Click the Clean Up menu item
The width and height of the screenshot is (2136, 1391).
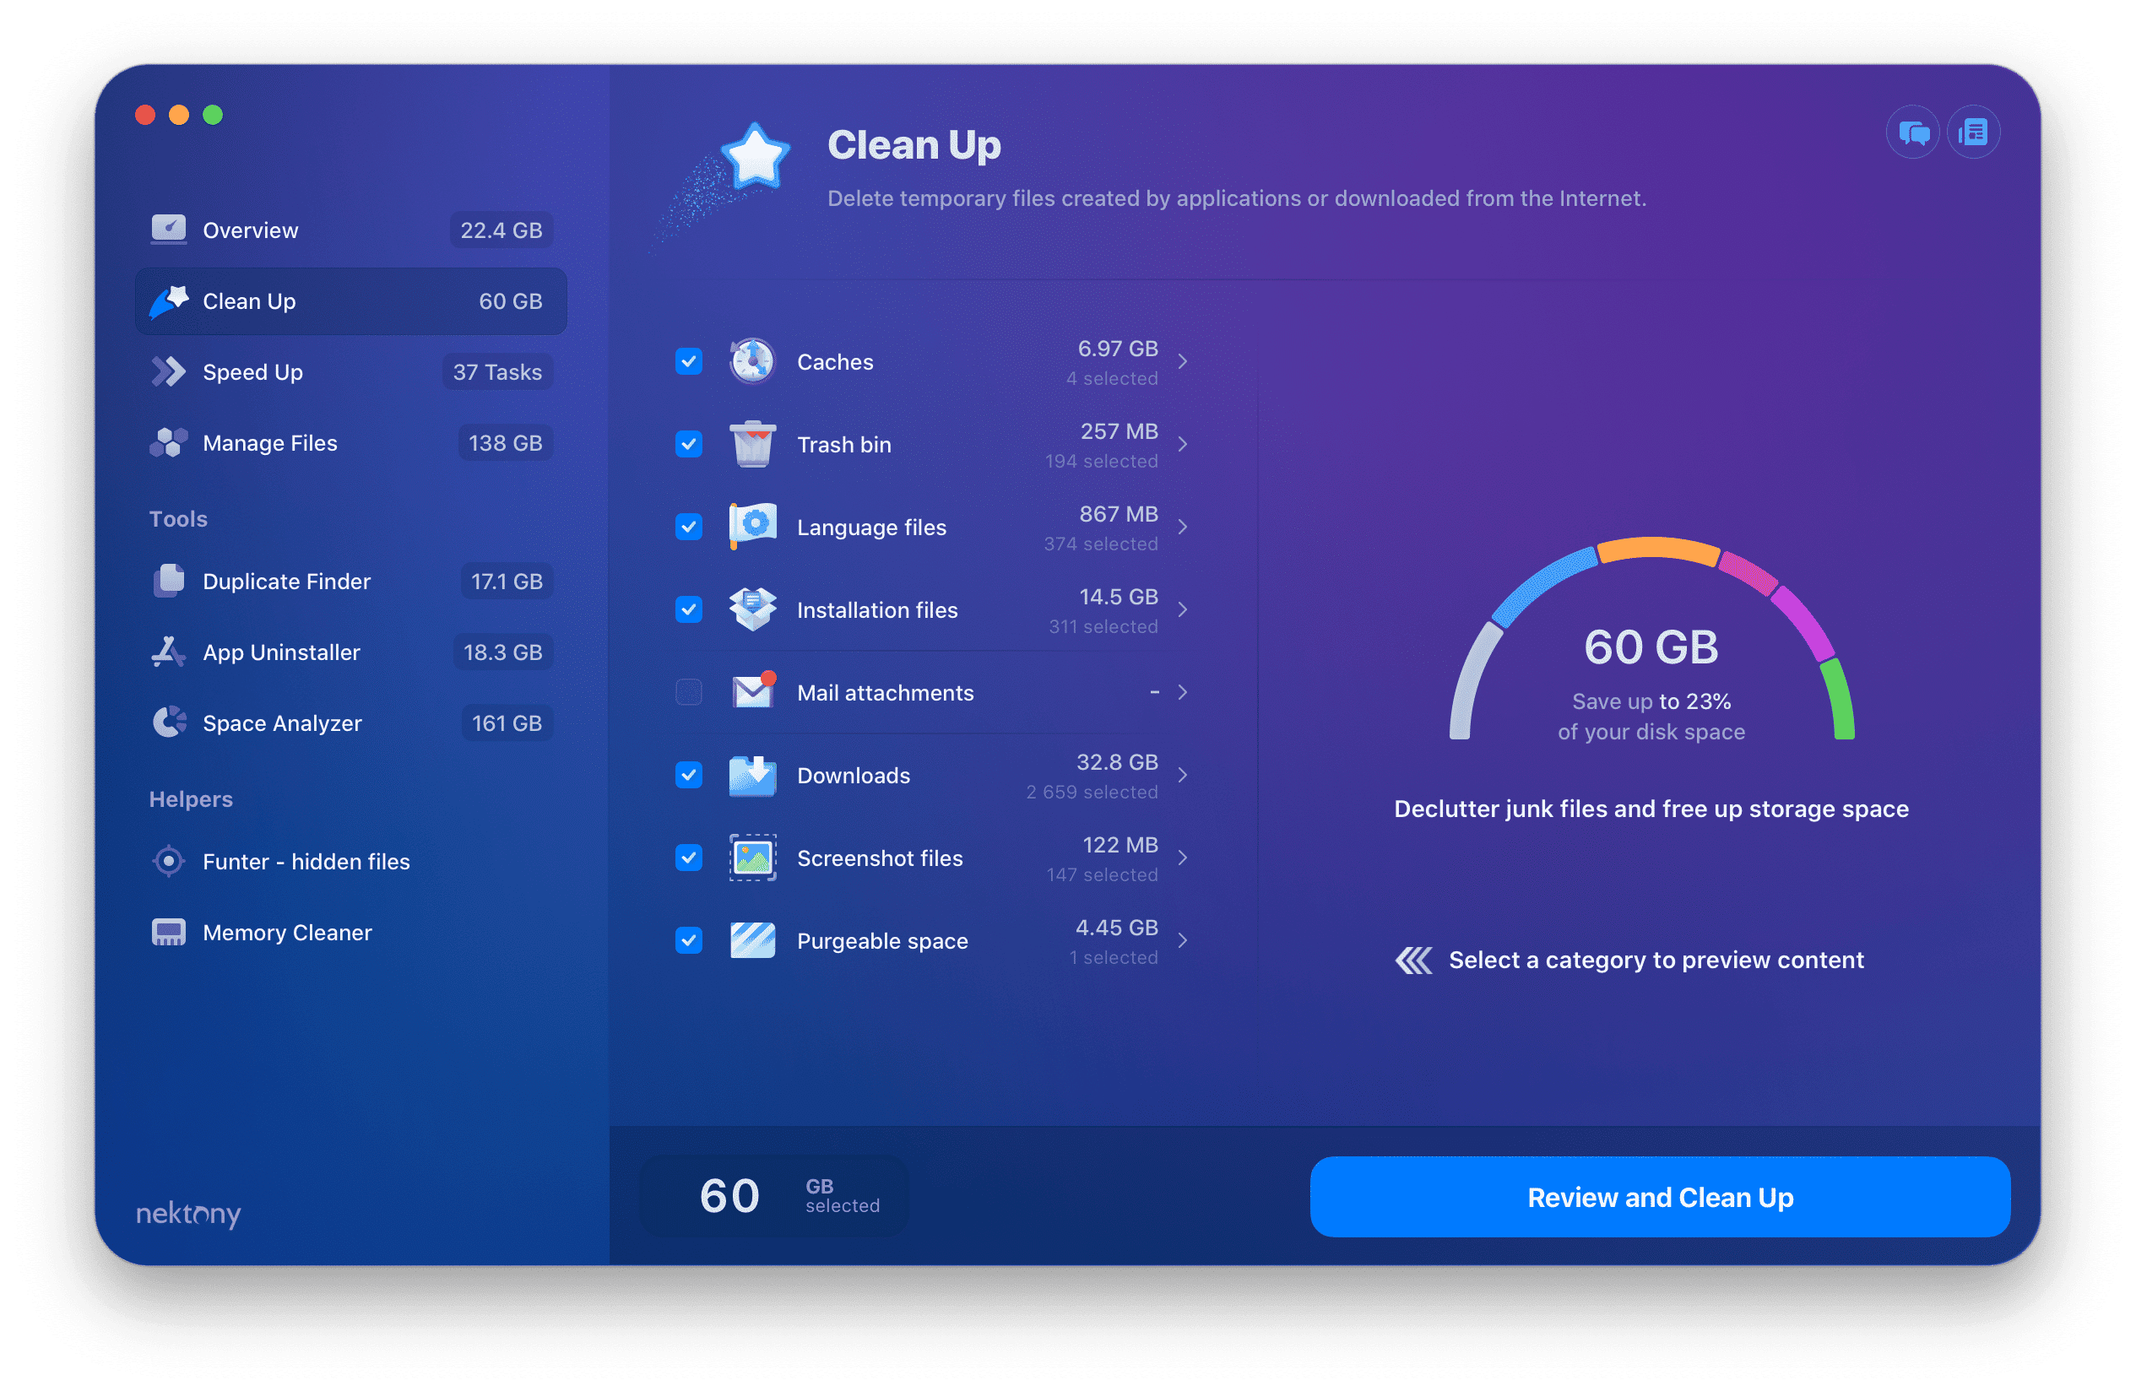[x=355, y=300]
